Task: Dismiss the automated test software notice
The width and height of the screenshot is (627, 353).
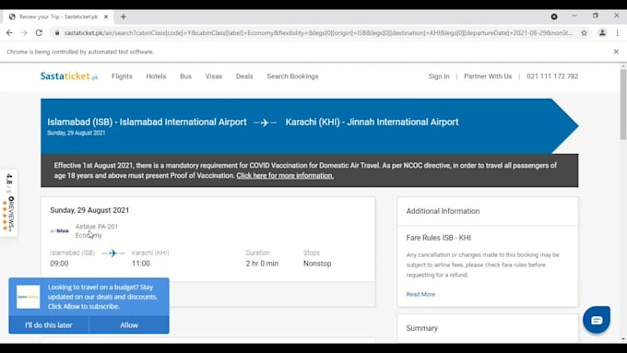Action: point(616,52)
